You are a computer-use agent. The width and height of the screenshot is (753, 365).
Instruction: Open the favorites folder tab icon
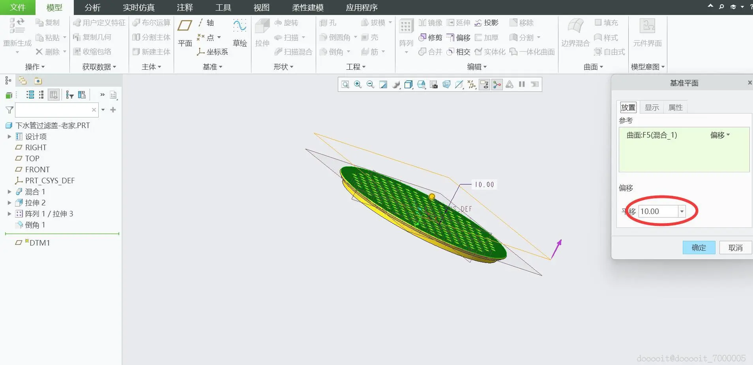click(x=38, y=81)
